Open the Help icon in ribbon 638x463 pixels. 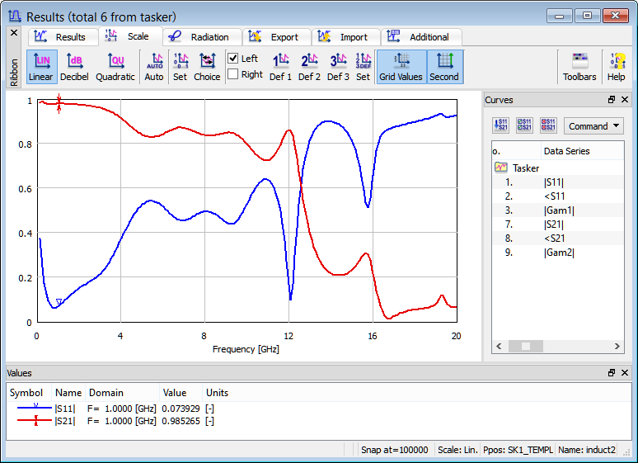point(616,66)
